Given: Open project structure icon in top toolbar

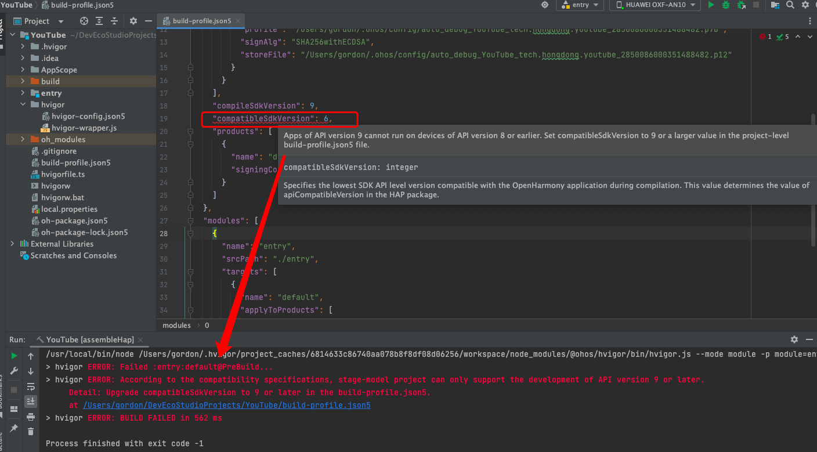Looking at the screenshot, I should pos(775,5).
